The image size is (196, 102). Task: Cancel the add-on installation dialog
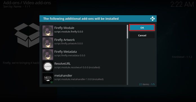(142, 35)
